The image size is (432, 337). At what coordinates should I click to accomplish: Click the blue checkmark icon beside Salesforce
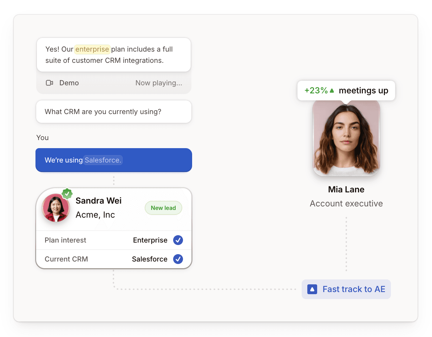[178, 259]
